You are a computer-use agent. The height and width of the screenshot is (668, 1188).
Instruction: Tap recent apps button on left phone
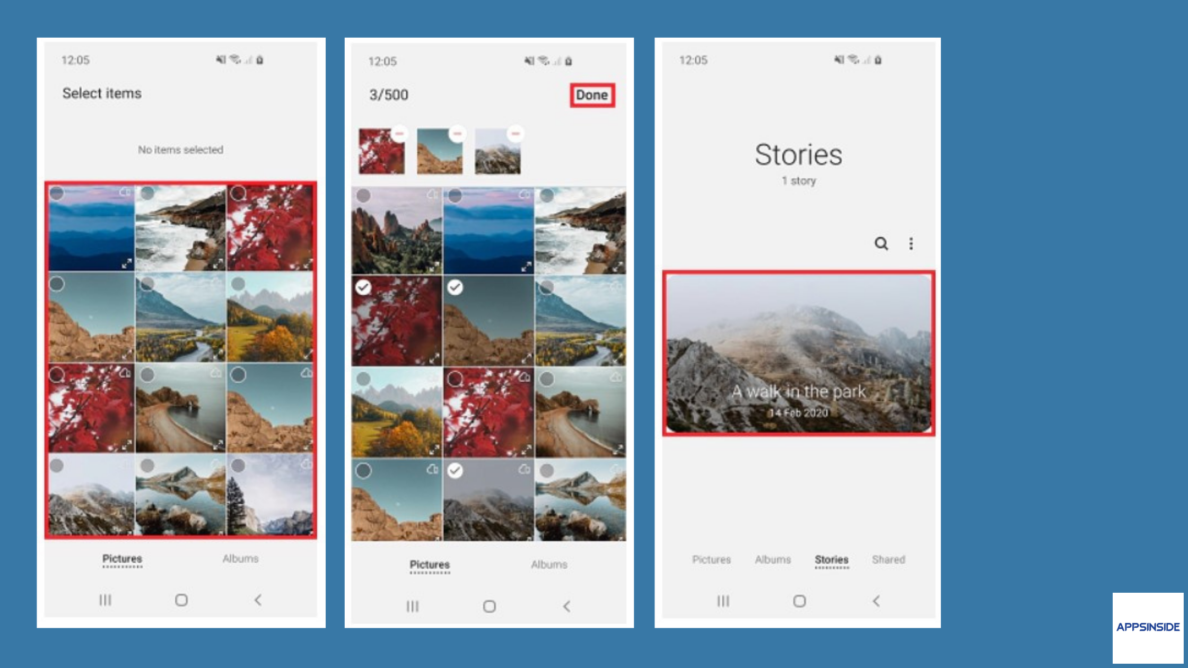pos(105,600)
